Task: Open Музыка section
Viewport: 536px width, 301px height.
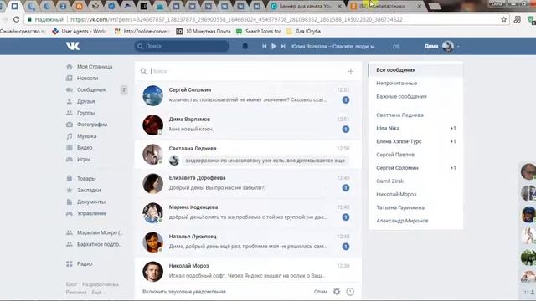Action: pyautogui.click(x=86, y=136)
